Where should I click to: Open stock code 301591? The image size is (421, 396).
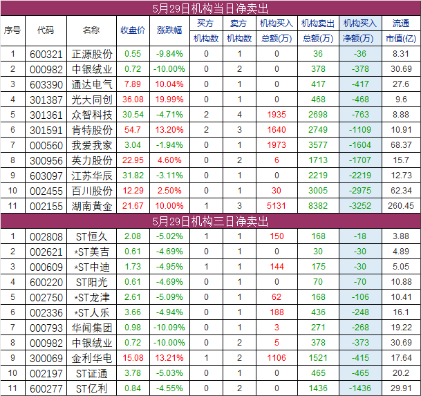(46, 129)
